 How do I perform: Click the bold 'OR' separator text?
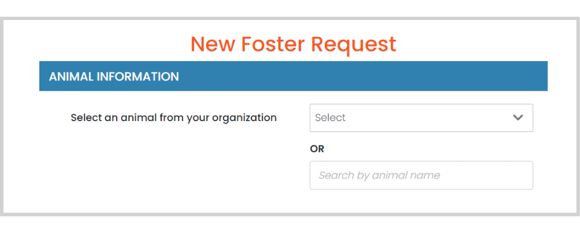[317, 149]
